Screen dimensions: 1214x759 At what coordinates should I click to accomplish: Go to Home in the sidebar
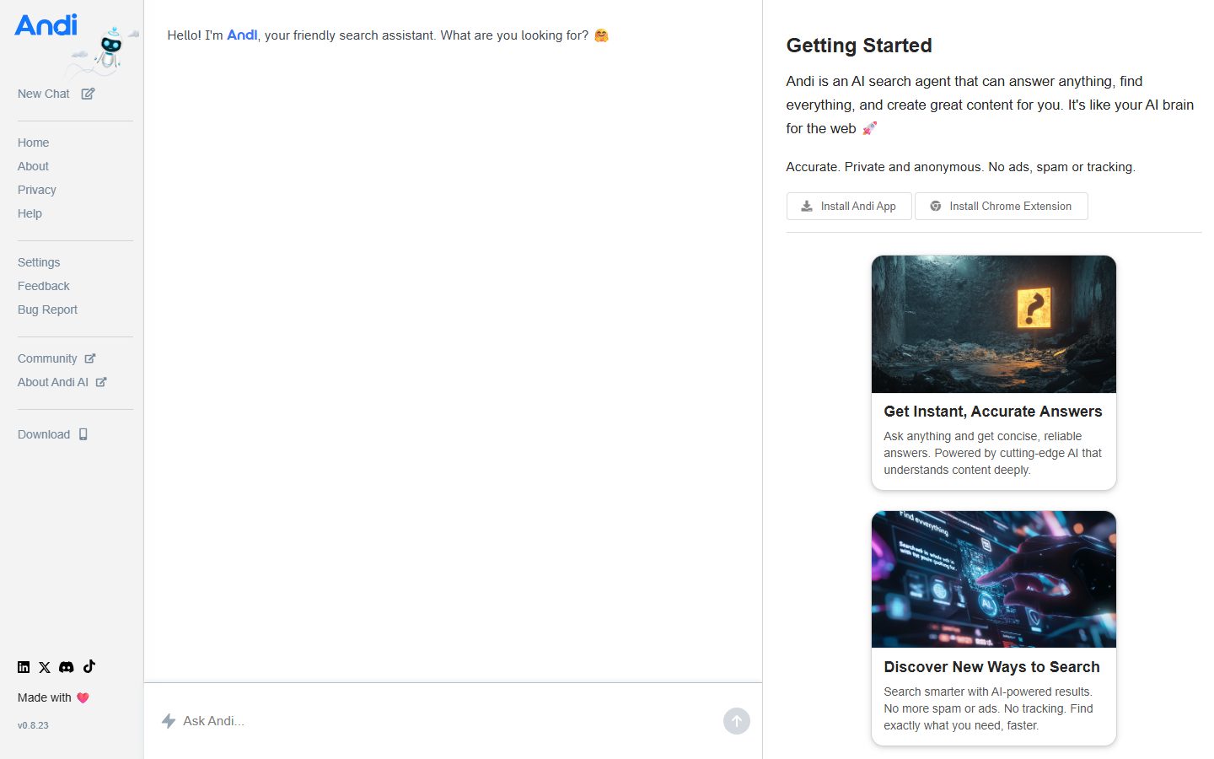pos(33,143)
